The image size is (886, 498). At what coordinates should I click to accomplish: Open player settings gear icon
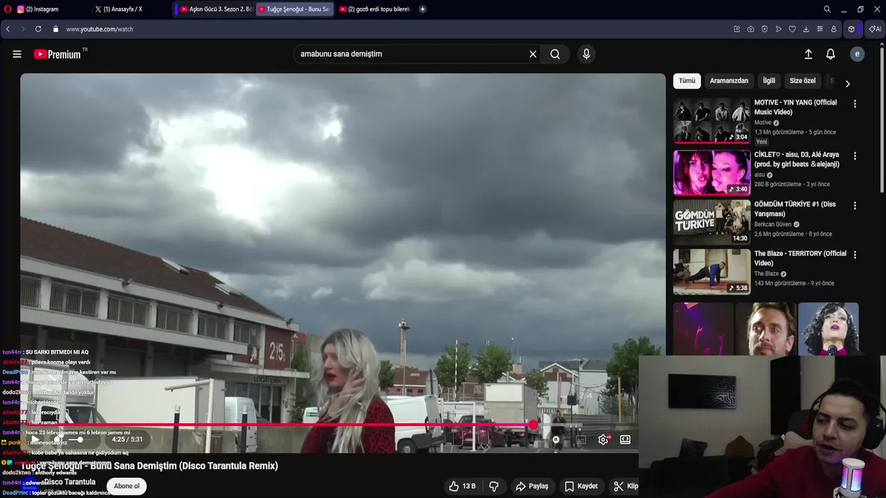pos(604,439)
